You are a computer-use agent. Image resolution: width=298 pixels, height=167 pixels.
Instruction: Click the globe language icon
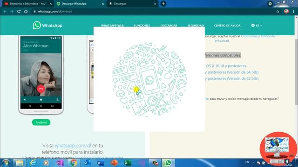253,26
